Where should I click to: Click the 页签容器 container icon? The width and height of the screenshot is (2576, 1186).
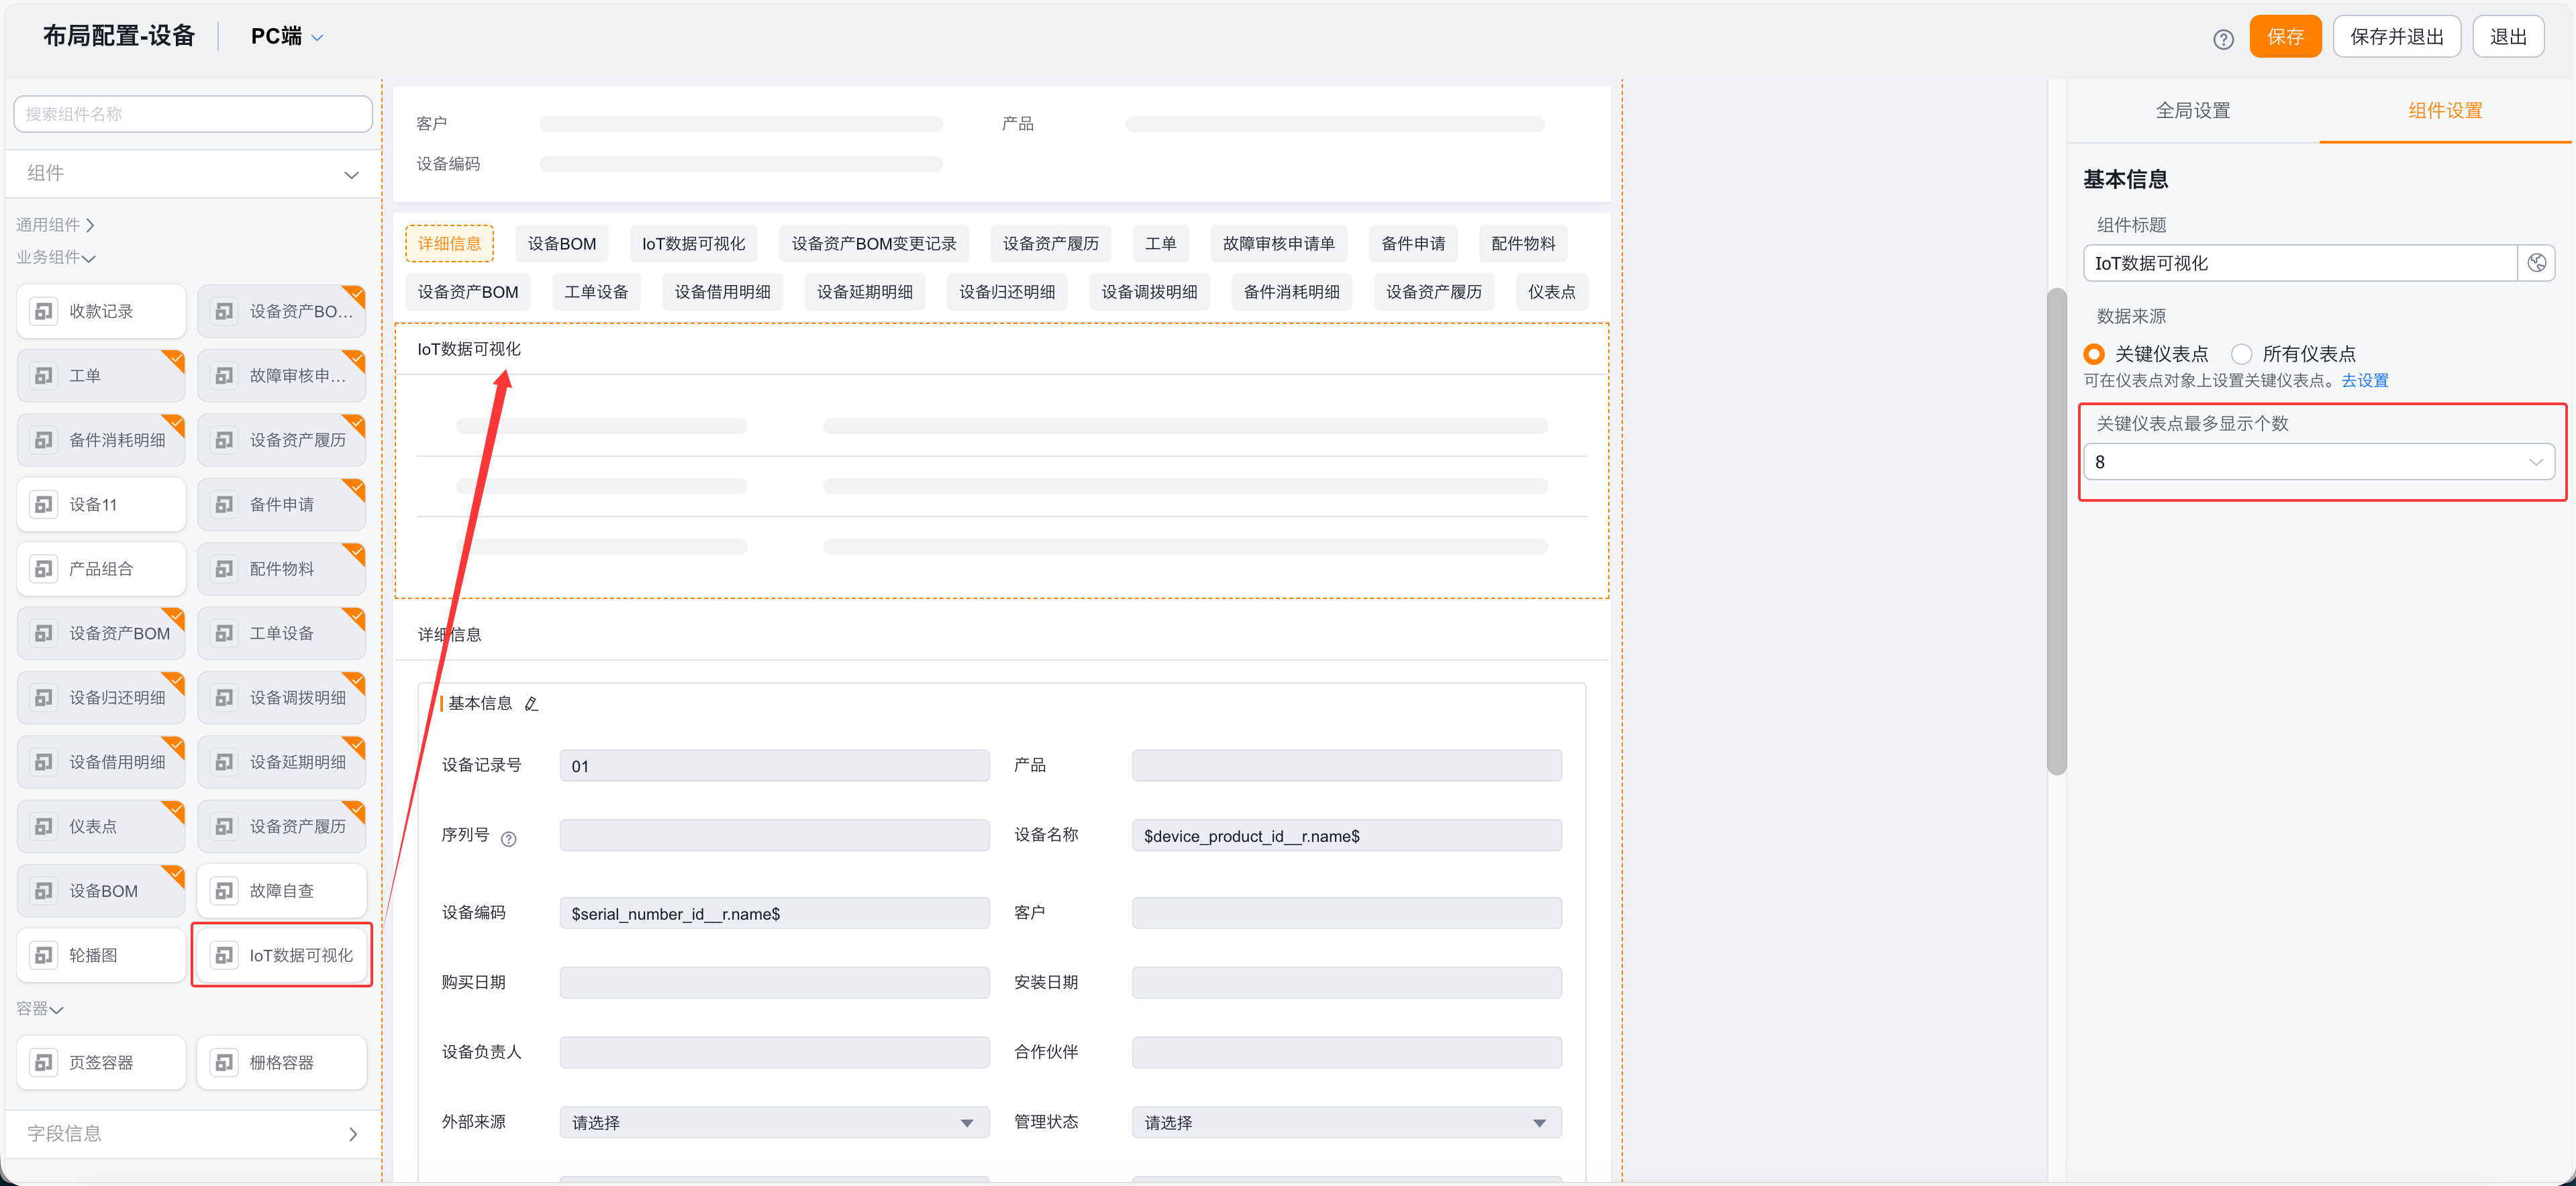(x=44, y=1062)
